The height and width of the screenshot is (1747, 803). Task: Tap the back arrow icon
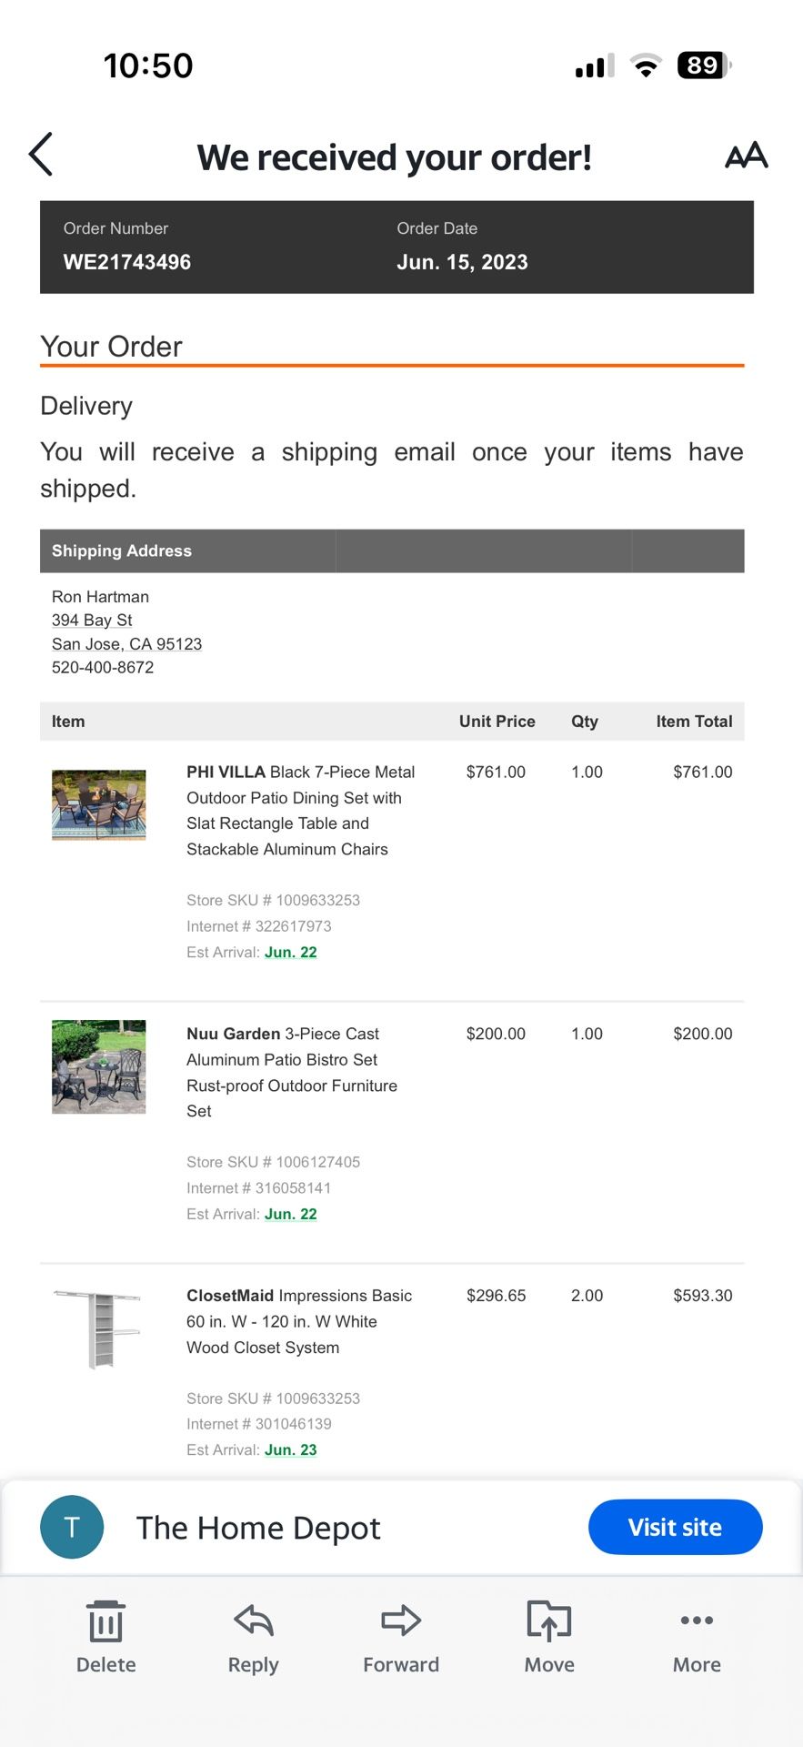click(42, 155)
